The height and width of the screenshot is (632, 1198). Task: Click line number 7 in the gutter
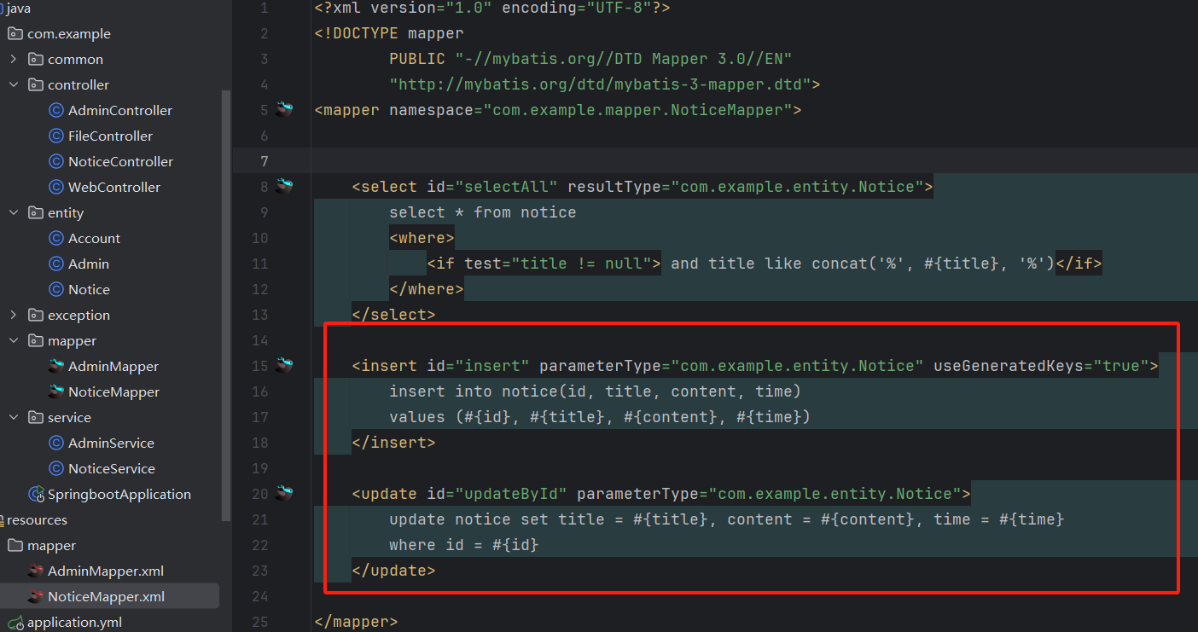[x=264, y=161]
